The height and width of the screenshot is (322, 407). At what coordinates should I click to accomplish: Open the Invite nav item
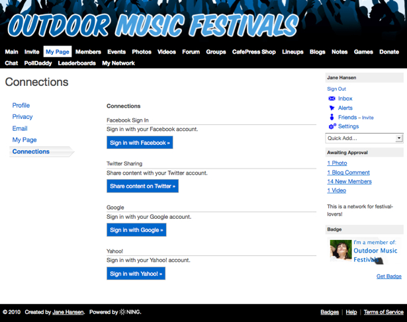click(32, 52)
